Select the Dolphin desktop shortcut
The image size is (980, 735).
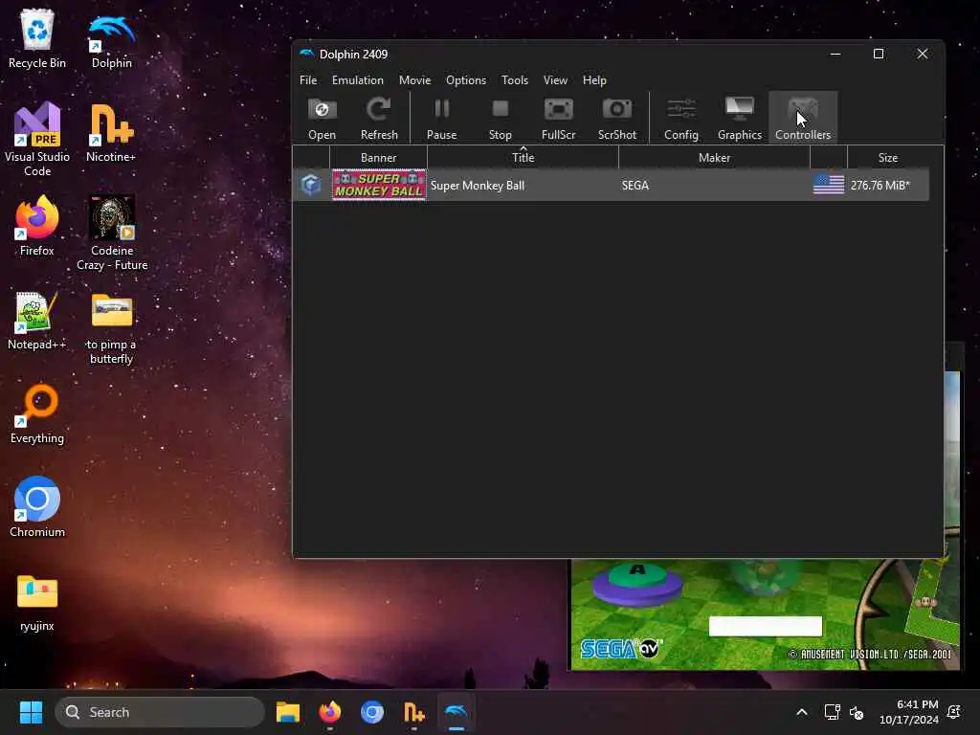(112, 38)
